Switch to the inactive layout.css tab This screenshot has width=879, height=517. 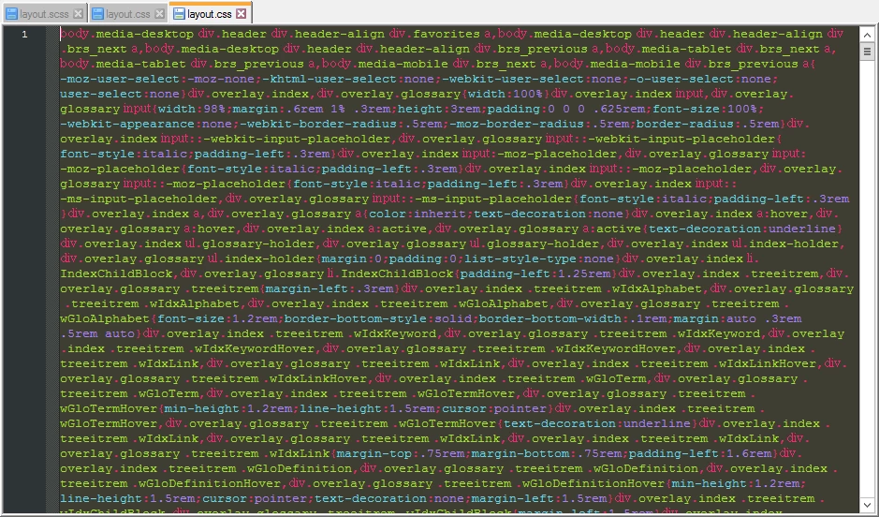click(128, 13)
